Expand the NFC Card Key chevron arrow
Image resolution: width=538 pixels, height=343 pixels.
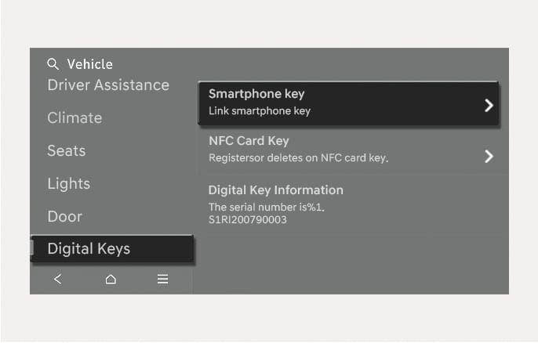pos(489,156)
